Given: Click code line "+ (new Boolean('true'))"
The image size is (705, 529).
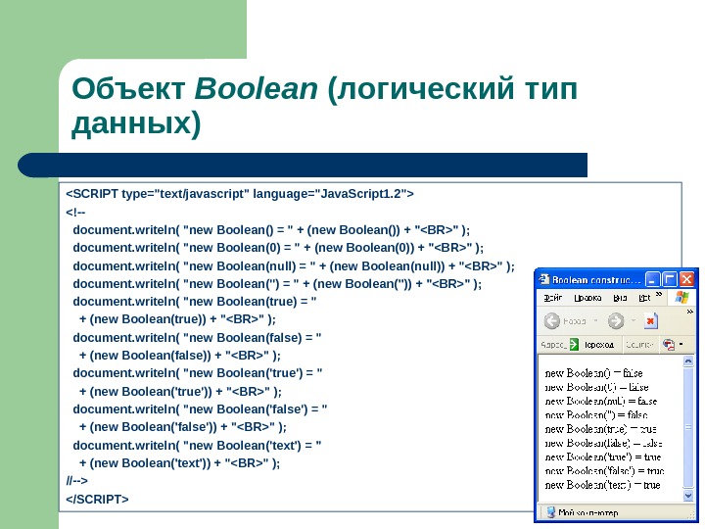Looking at the screenshot, I should tap(180, 391).
